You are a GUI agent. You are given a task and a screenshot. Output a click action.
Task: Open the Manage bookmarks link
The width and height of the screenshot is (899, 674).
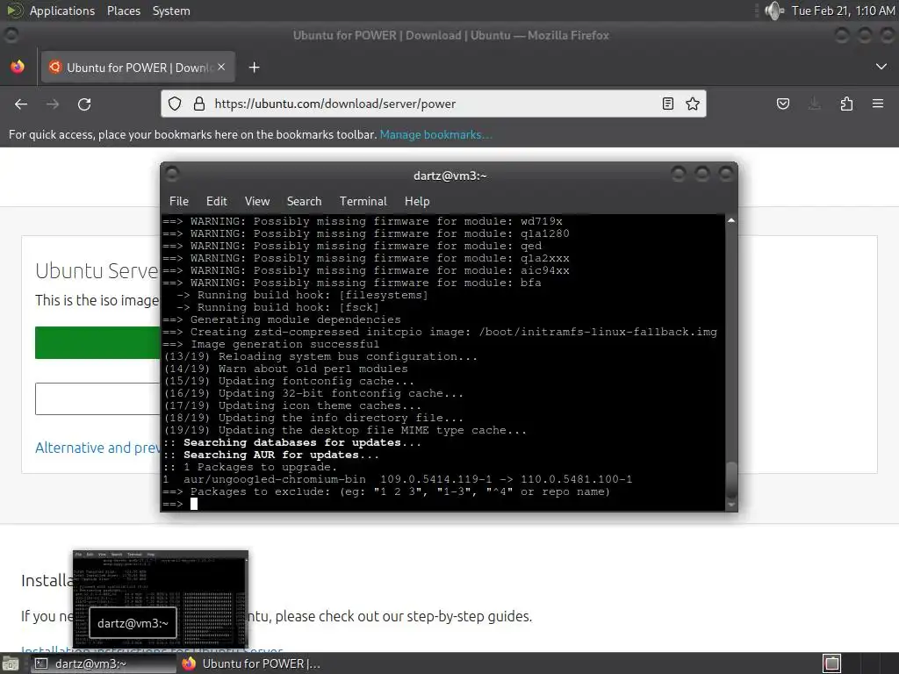[x=435, y=134]
